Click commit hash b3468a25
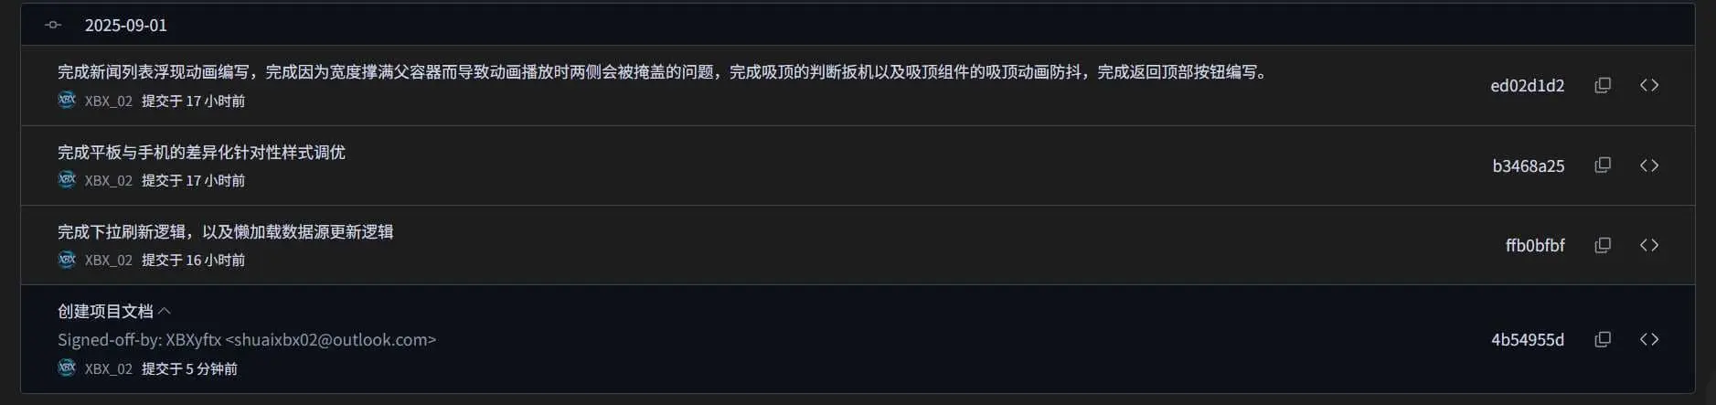 (1528, 165)
